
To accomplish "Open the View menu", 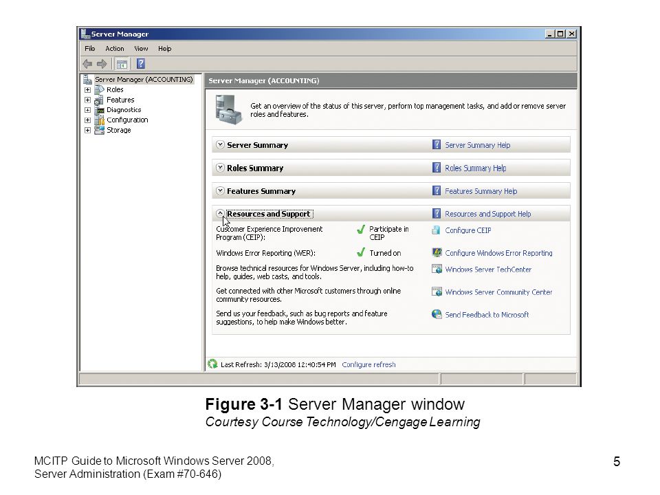I will [x=141, y=48].
